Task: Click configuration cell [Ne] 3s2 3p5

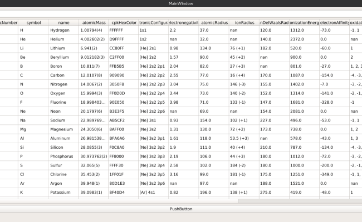Action: coord(154,174)
